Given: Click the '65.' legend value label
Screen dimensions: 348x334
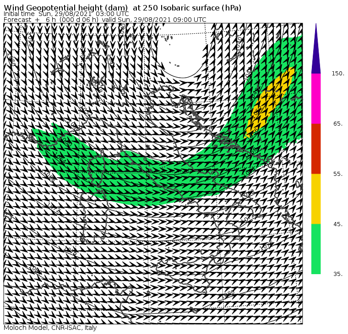Looking at the screenshot, I should click(x=338, y=123).
